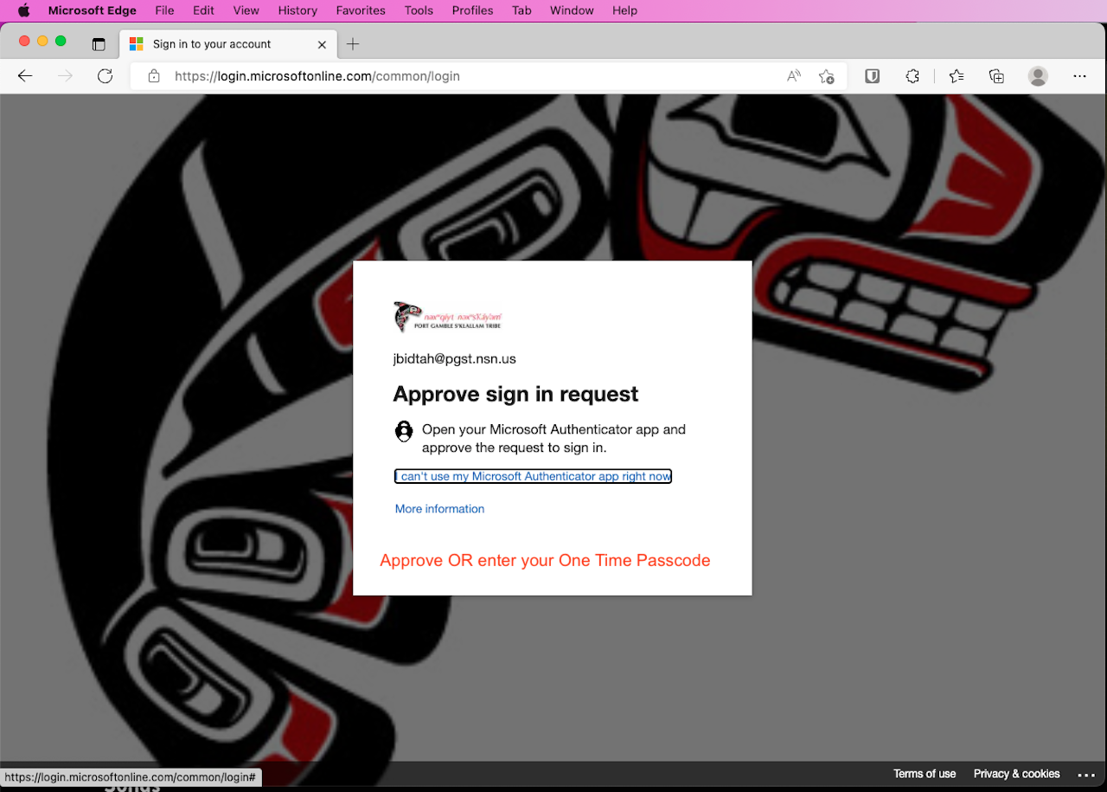The width and height of the screenshot is (1107, 792).
Task: Open the Edit menu
Action: point(203,10)
